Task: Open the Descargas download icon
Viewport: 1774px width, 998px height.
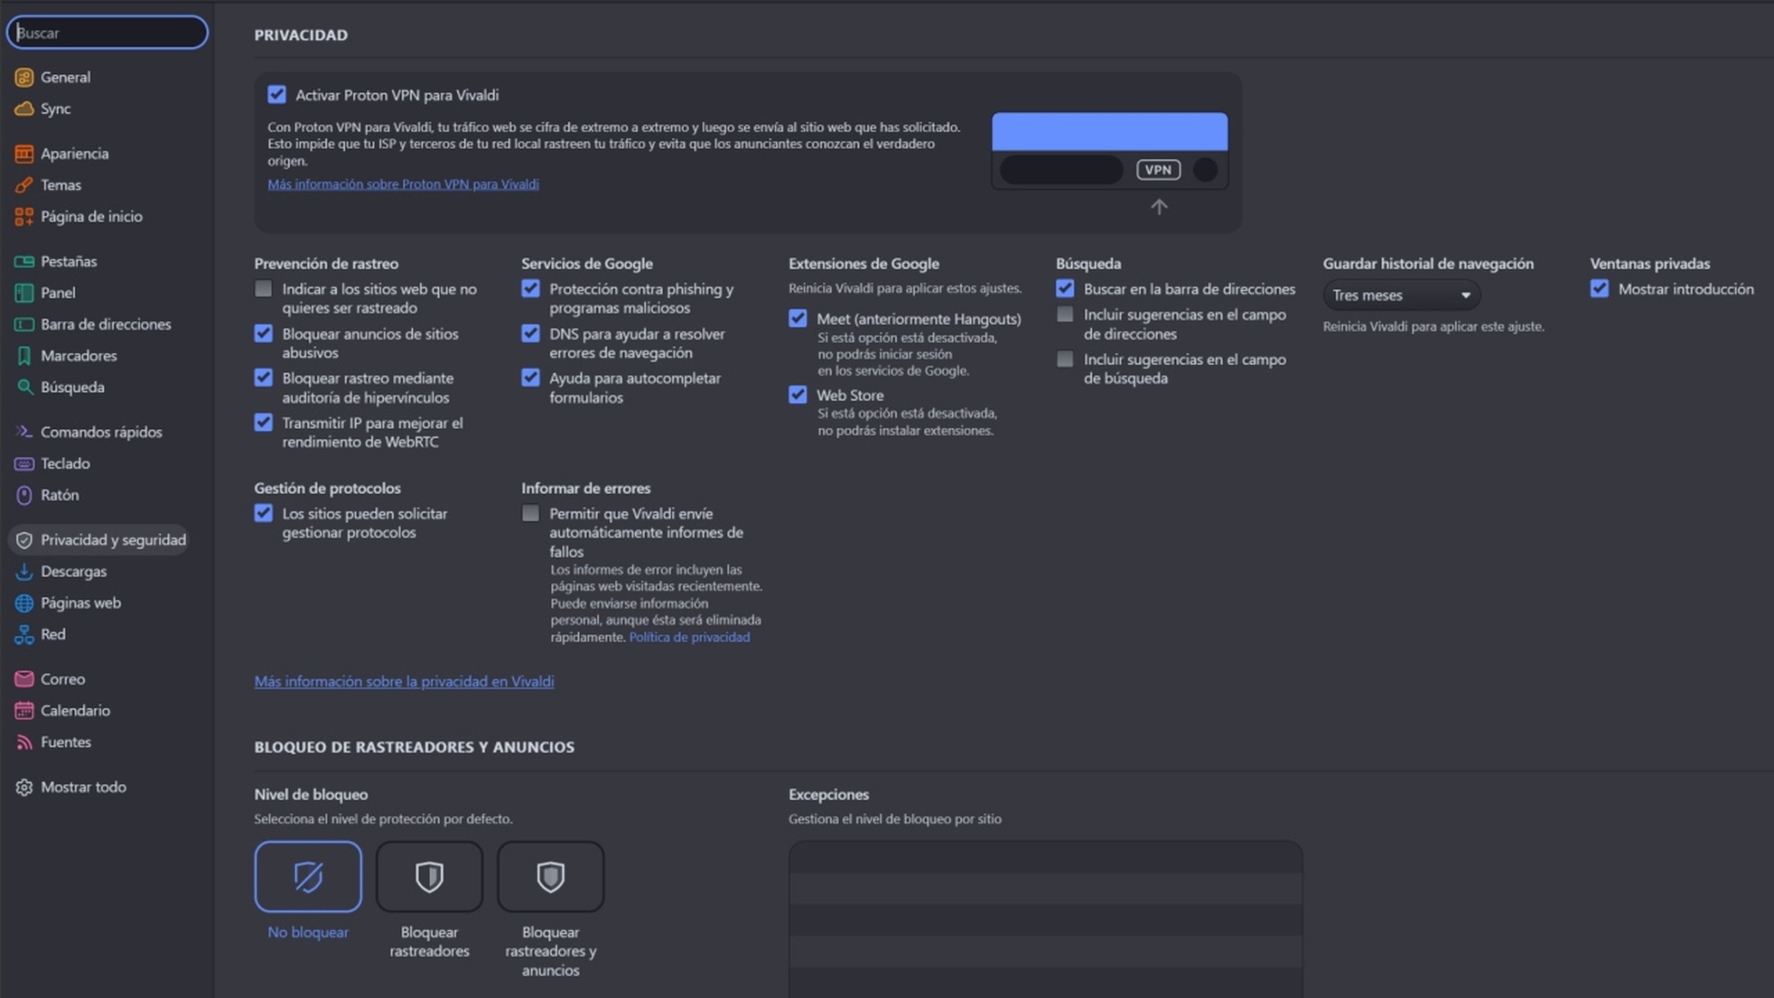Action: pos(24,572)
